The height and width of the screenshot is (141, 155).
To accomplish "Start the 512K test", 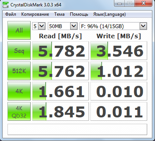I will pos(19,71).
